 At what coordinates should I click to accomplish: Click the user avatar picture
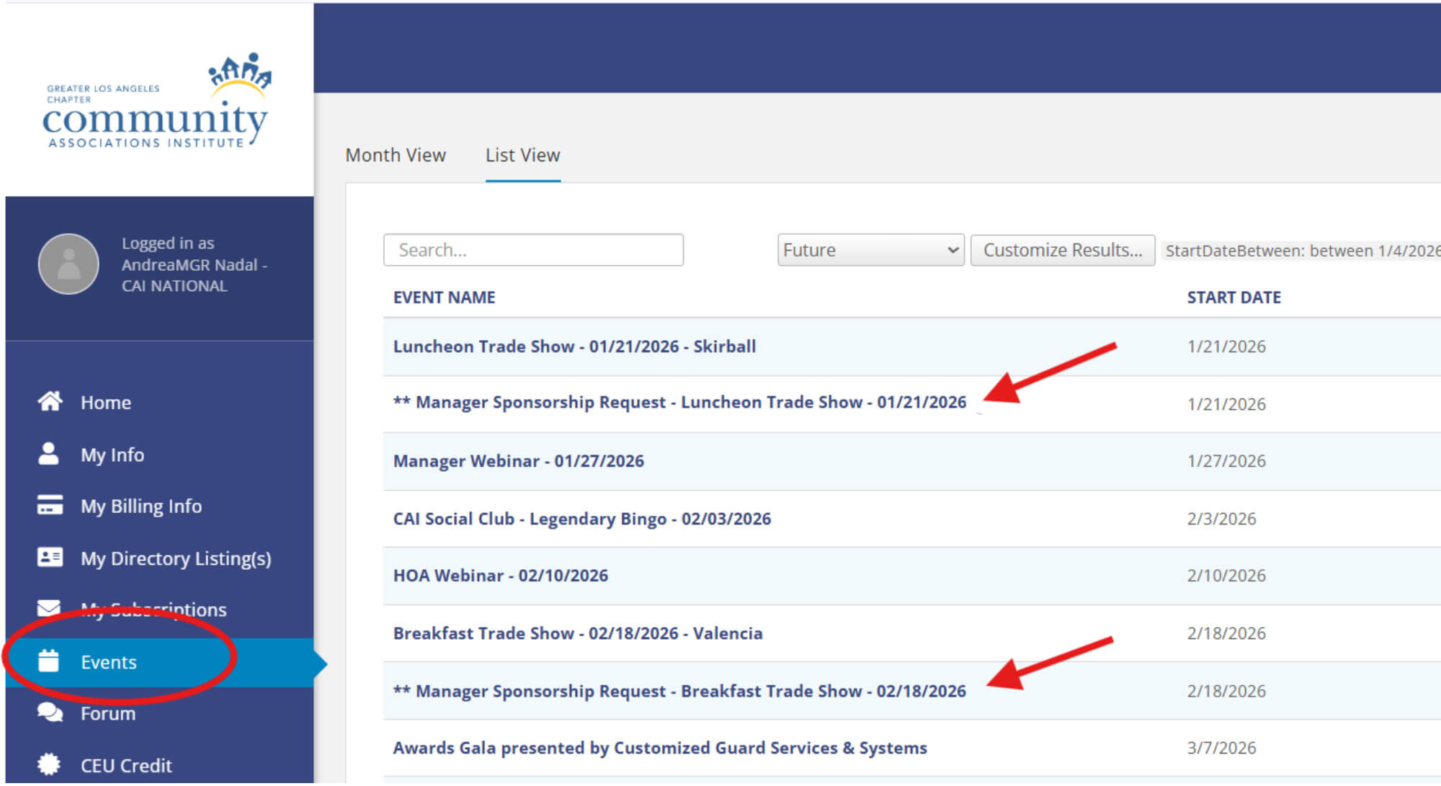tap(68, 264)
